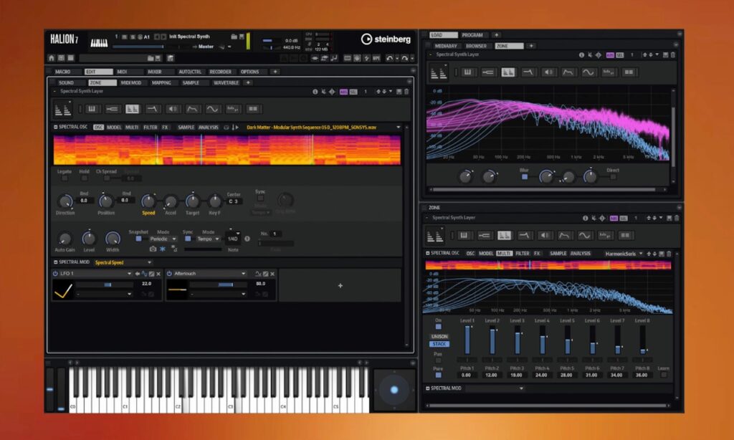Image resolution: width=734 pixels, height=440 pixels.
Task: Add a new modulation slot with the plus
Action: 340,285
